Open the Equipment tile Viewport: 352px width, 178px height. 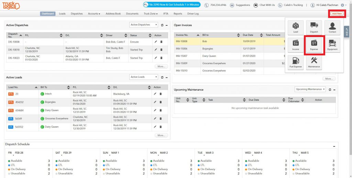pos(332,45)
